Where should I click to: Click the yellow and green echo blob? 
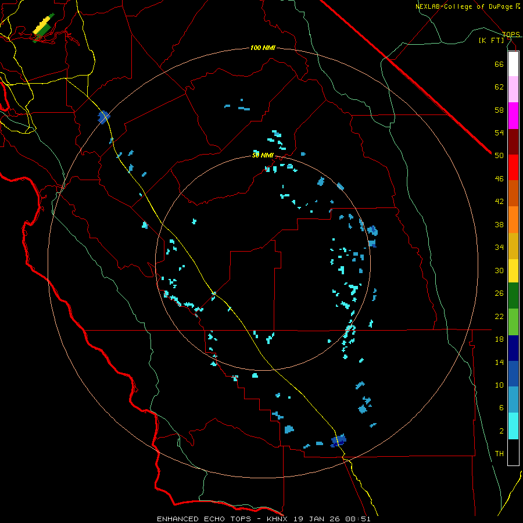point(44,28)
